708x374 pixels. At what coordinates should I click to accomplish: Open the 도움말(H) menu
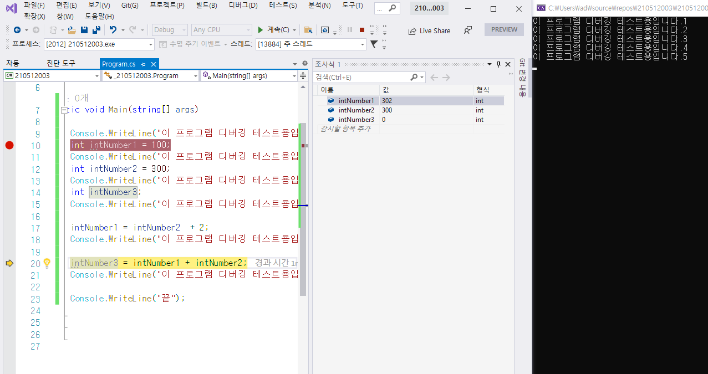coord(99,17)
